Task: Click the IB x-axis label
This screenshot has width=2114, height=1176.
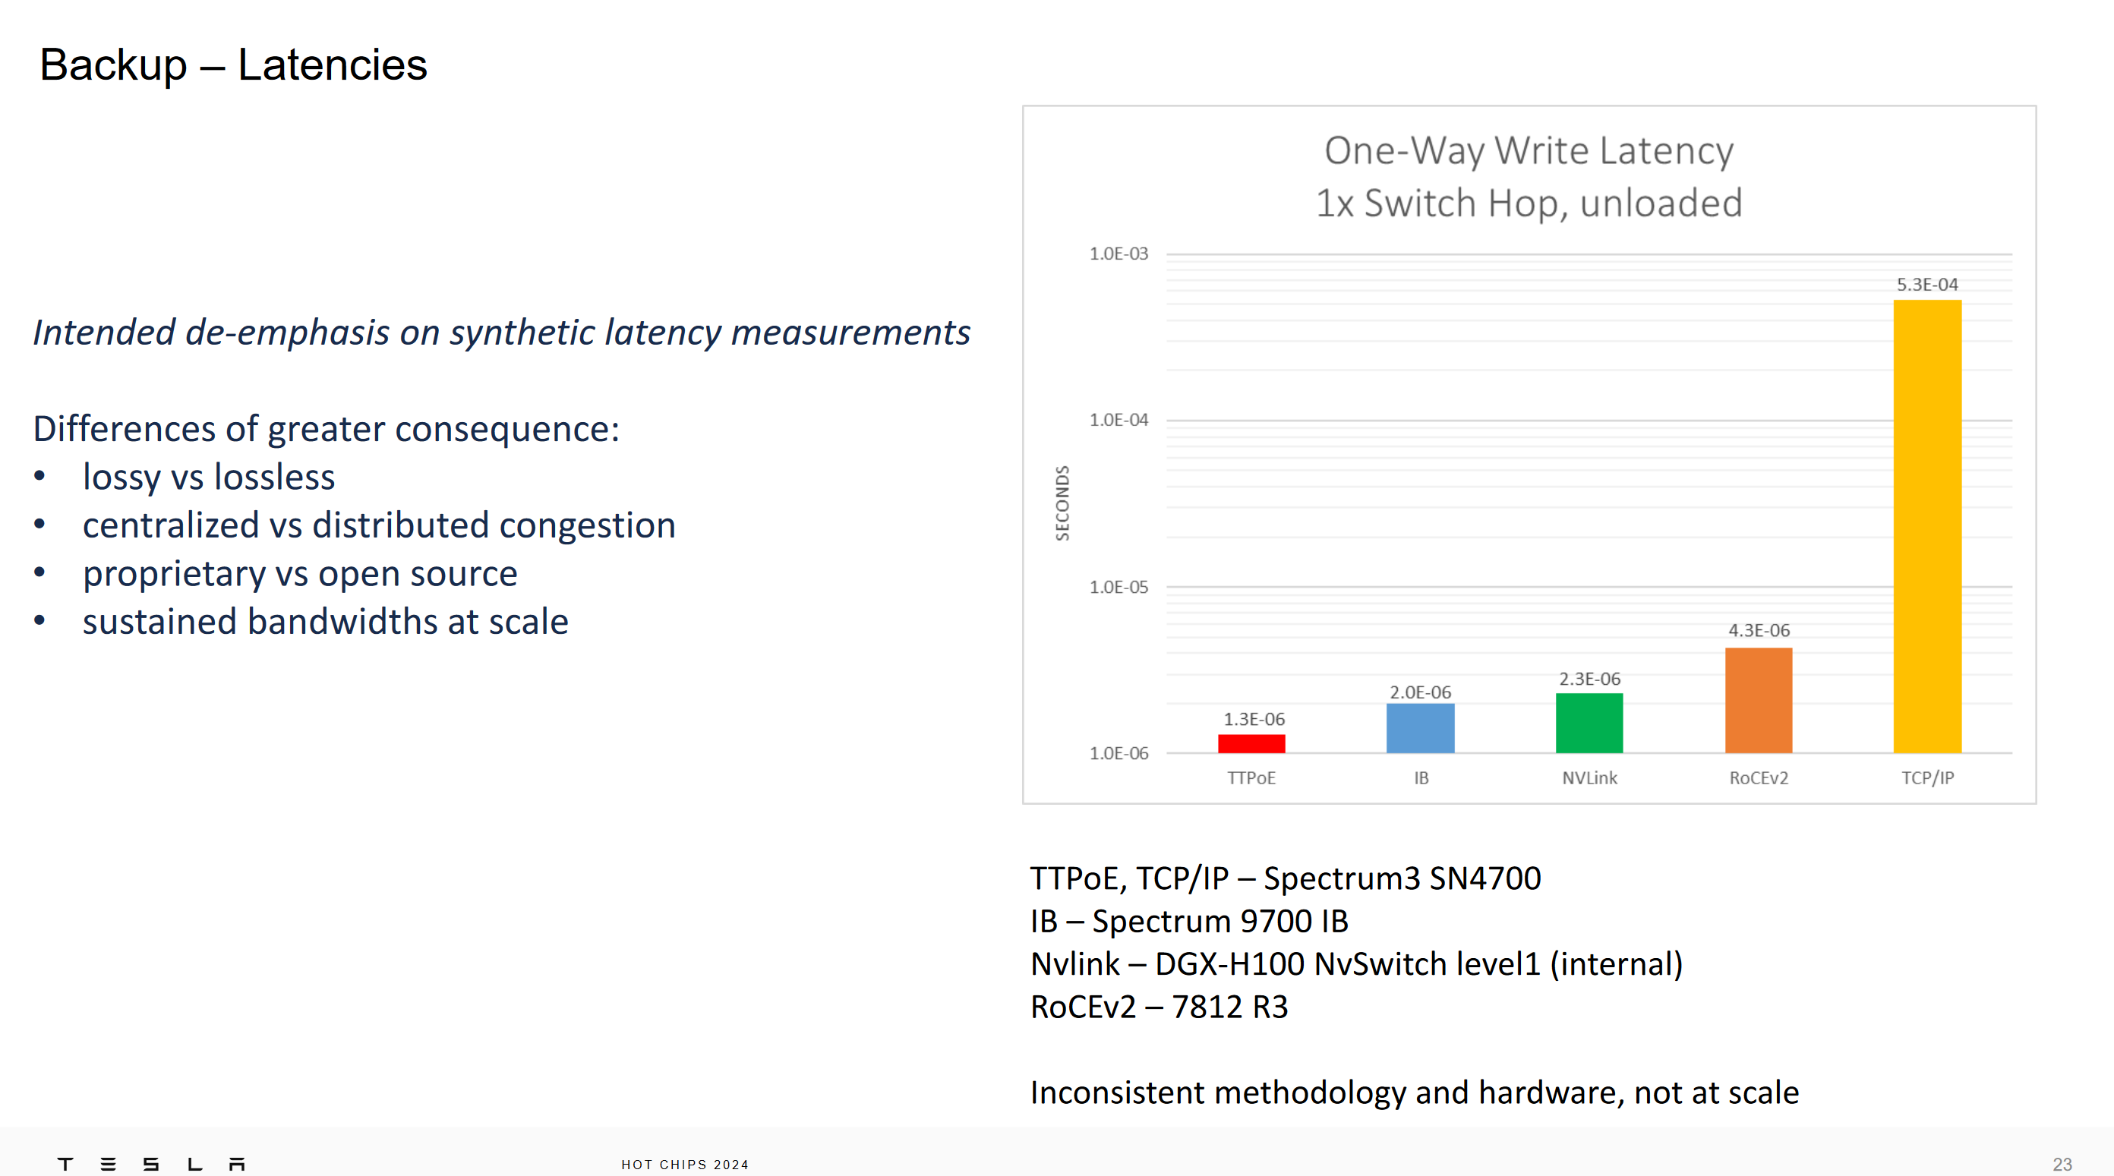Action: point(1421,778)
